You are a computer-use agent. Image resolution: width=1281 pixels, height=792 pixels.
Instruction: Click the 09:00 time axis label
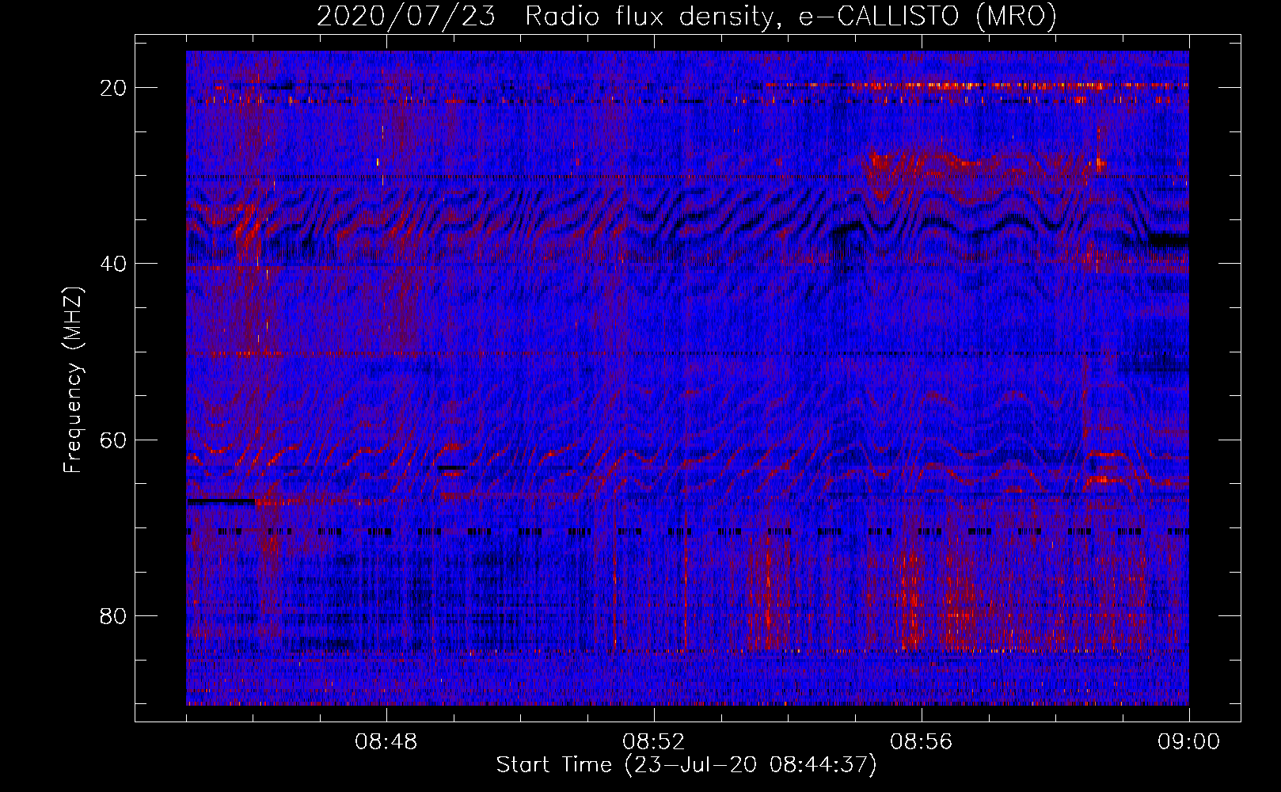(x=1189, y=742)
